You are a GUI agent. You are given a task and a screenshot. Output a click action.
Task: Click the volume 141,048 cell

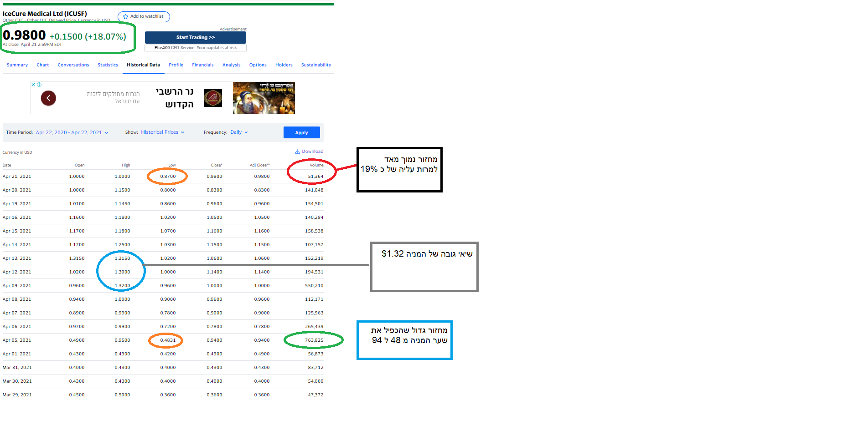click(314, 190)
